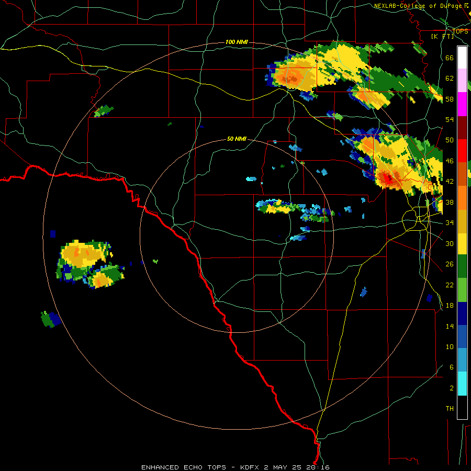
Task: Click legend value "66"
Action: point(450,58)
